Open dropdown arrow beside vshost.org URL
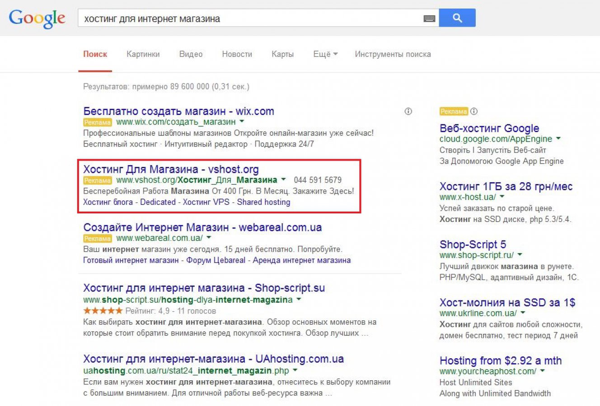This screenshot has height=406, width=600. 283,180
